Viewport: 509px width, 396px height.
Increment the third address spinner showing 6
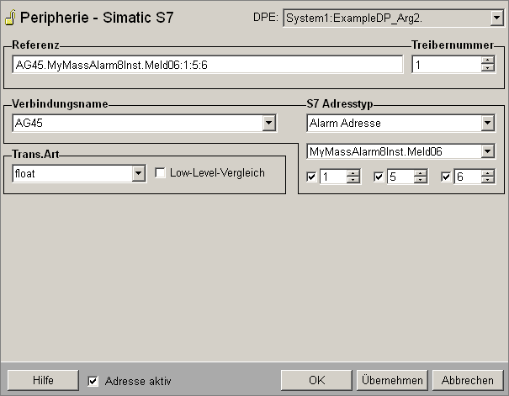(x=488, y=172)
